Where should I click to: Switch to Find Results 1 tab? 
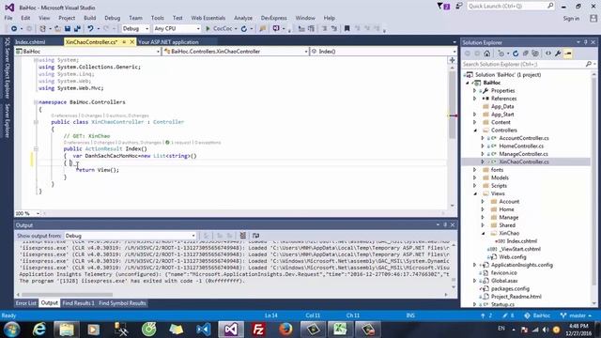(78, 303)
